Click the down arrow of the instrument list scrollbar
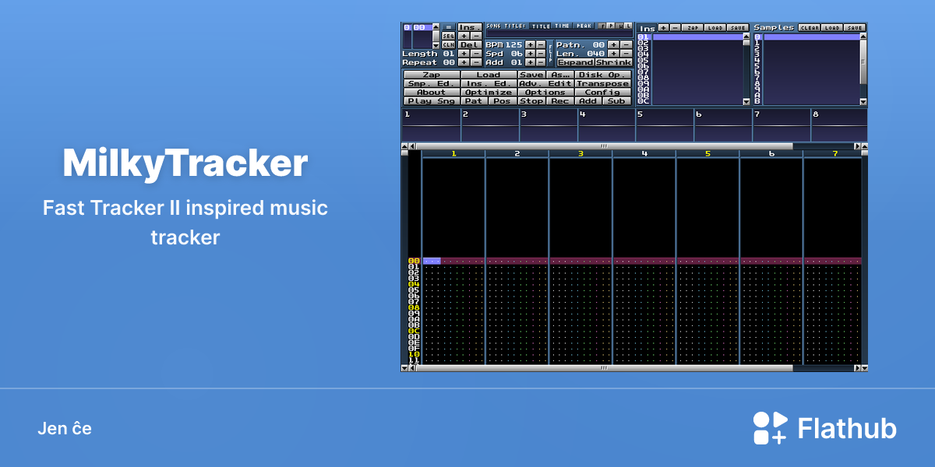Screen dimensions: 935x467 (746, 101)
